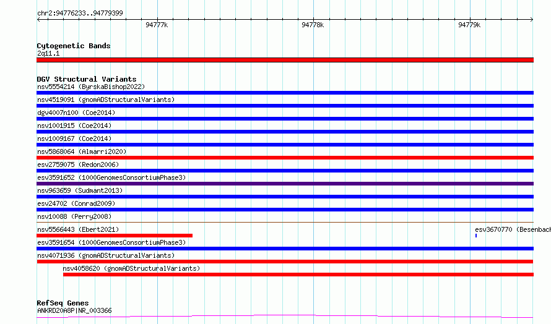The height and width of the screenshot is (324, 551).
Task: Click the nsv5868064 (Almarri2020) label
Action: pyautogui.click(x=82, y=151)
